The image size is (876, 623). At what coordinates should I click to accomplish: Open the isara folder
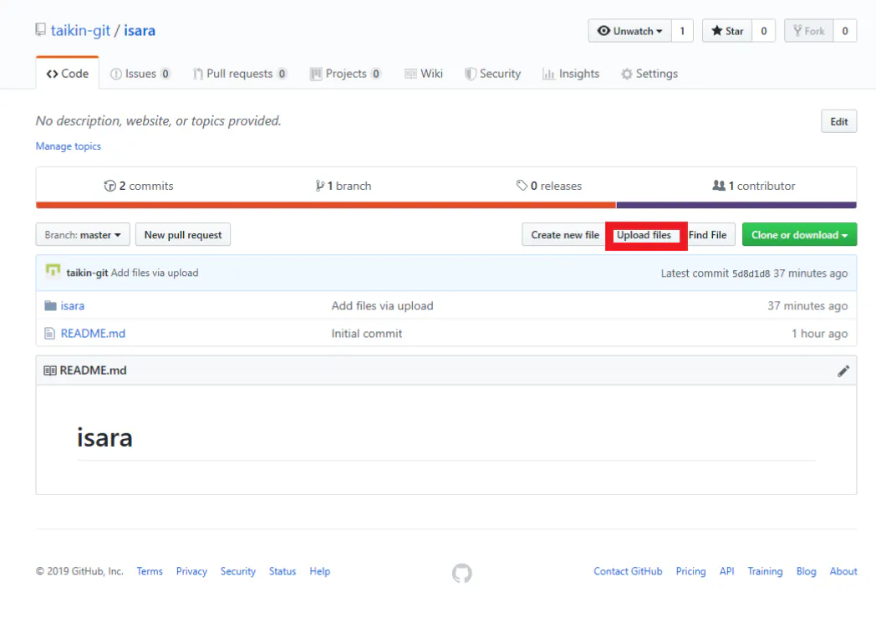[73, 305]
